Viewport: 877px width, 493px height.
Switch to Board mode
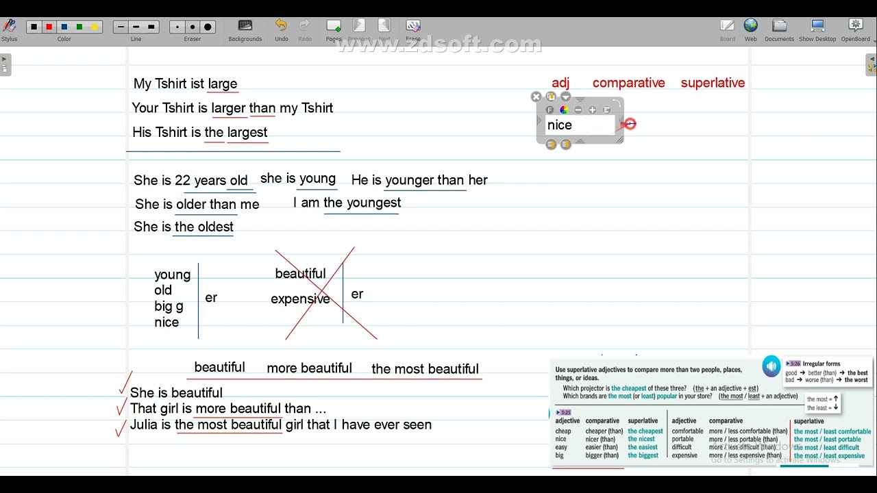(728, 30)
